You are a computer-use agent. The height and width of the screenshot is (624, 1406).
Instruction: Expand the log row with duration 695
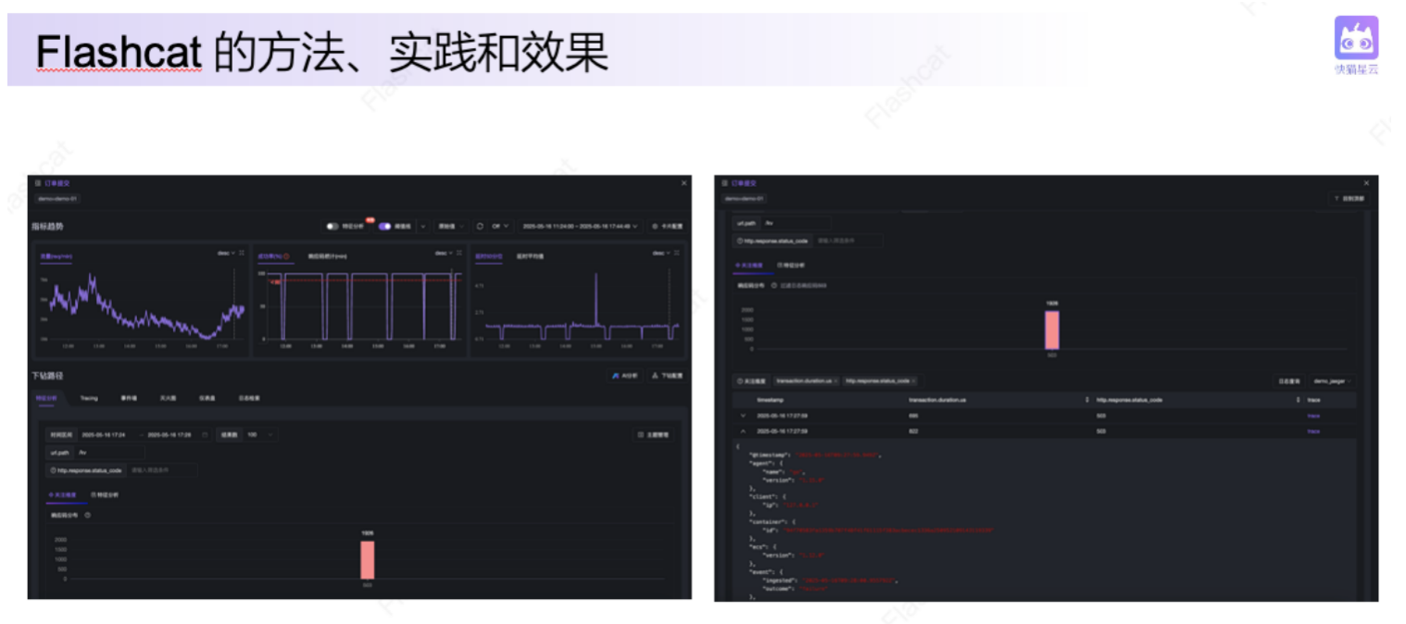742,416
